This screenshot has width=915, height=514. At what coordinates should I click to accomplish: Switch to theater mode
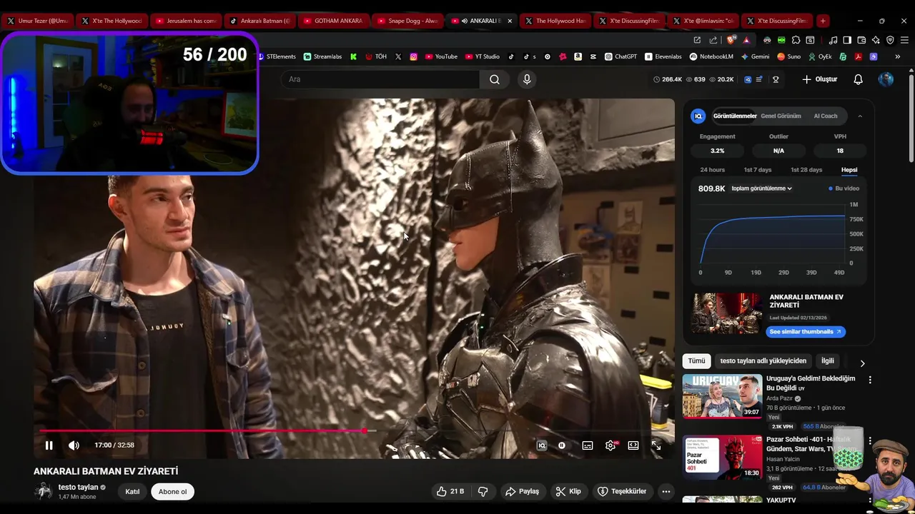click(x=633, y=445)
